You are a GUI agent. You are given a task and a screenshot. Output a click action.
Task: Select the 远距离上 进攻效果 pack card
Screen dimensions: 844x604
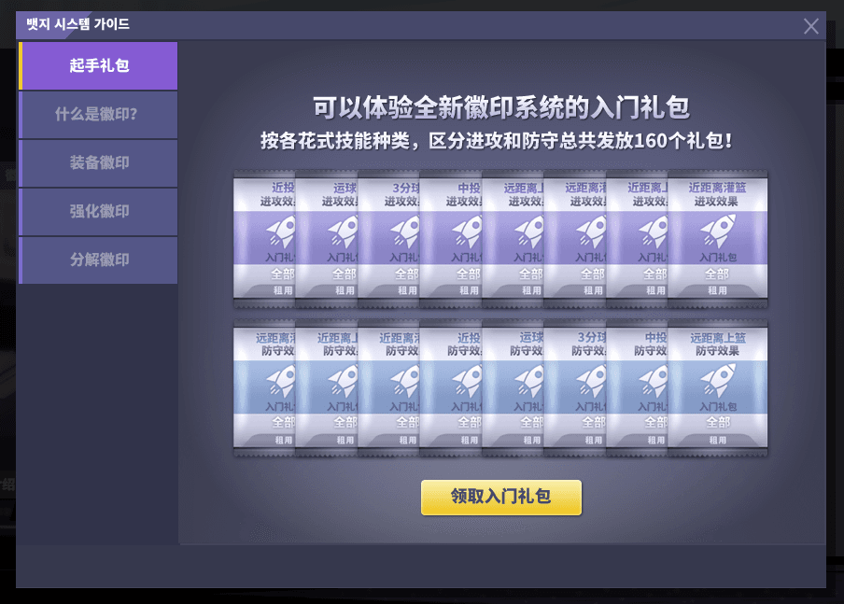(x=513, y=239)
